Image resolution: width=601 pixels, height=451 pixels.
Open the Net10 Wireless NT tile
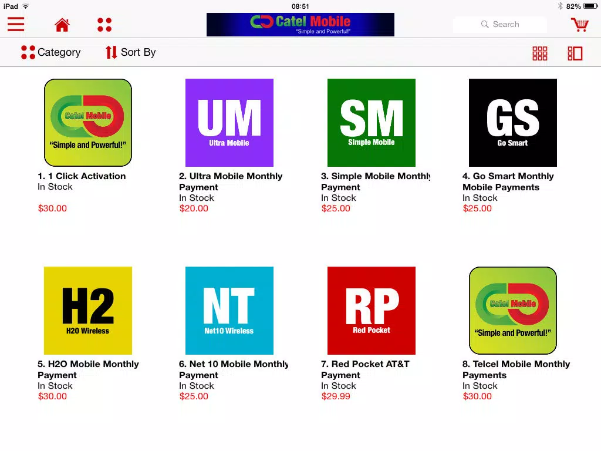pyautogui.click(x=229, y=311)
